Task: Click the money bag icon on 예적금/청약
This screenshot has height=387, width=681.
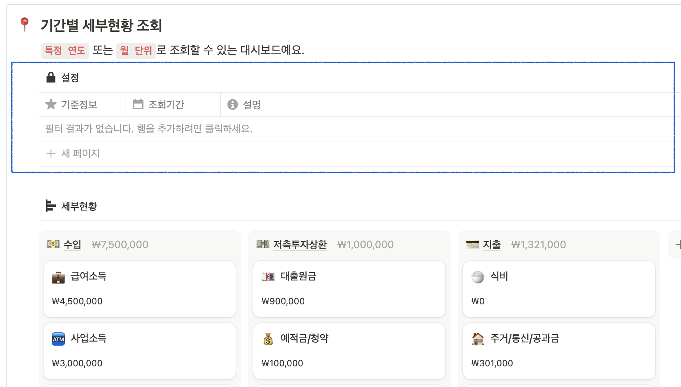Action: [x=267, y=338]
